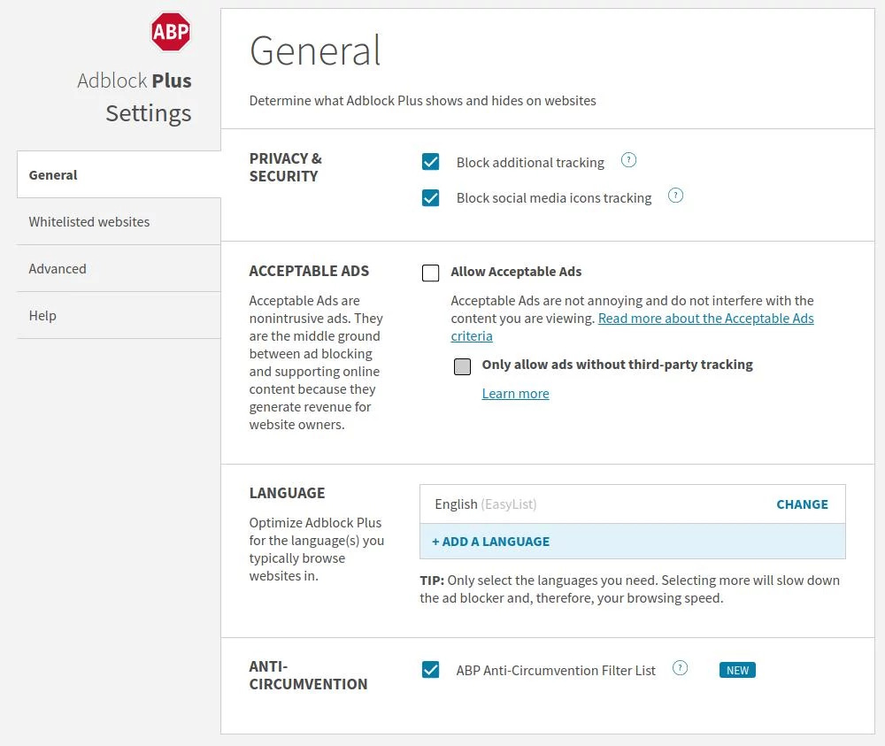Check Only allow ads without third-party tracking
885x746 pixels.
pyautogui.click(x=462, y=365)
